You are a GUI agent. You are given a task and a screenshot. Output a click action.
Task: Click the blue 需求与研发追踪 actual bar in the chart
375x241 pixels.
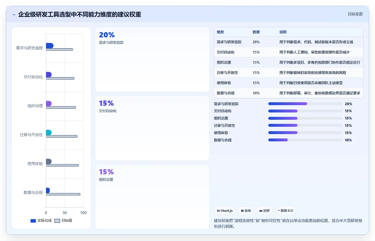point(49,46)
